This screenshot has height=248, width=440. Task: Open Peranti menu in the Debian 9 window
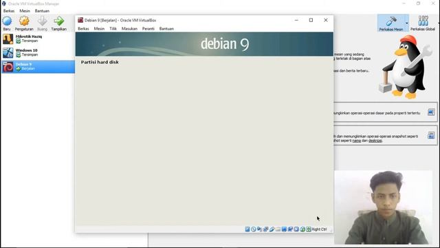point(148,29)
